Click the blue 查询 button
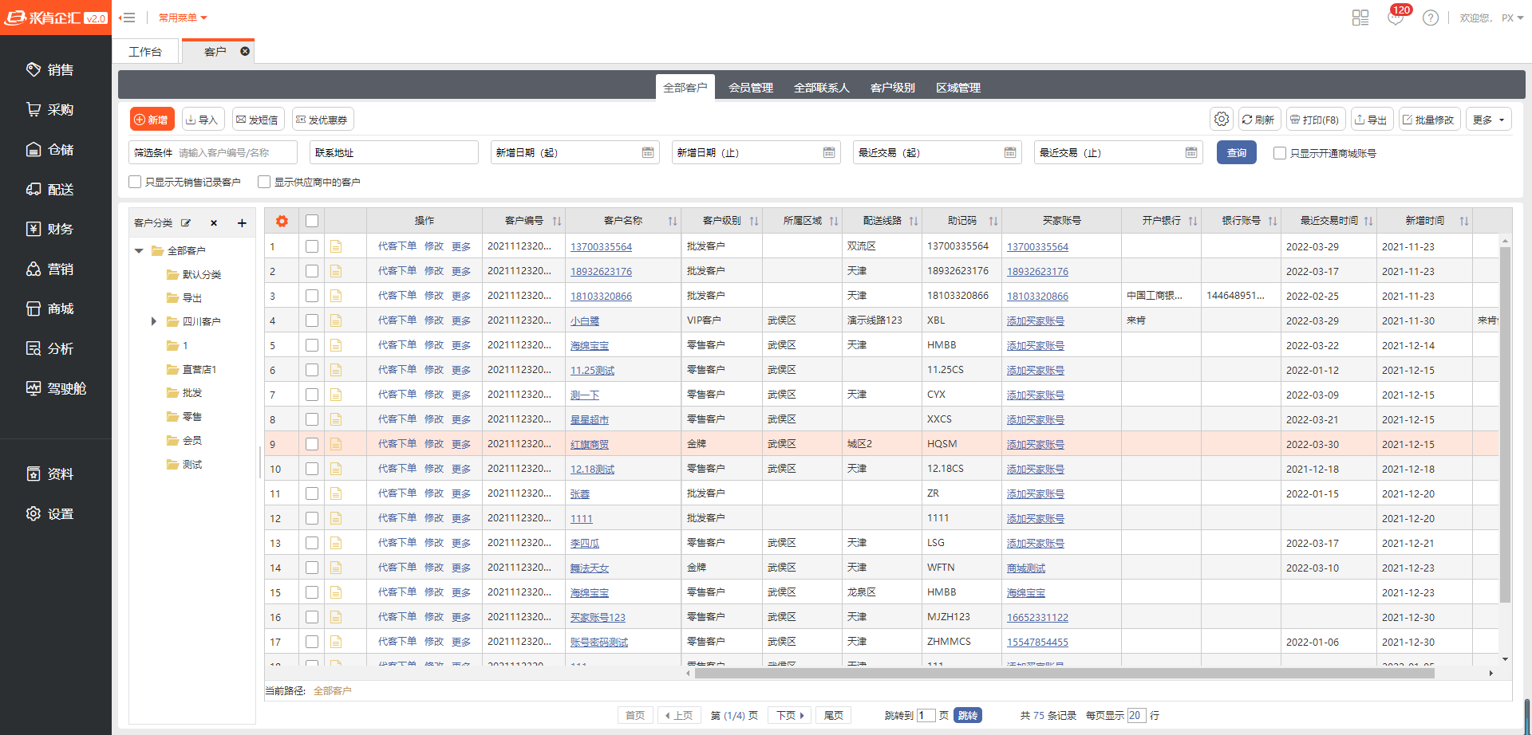 [x=1236, y=152]
